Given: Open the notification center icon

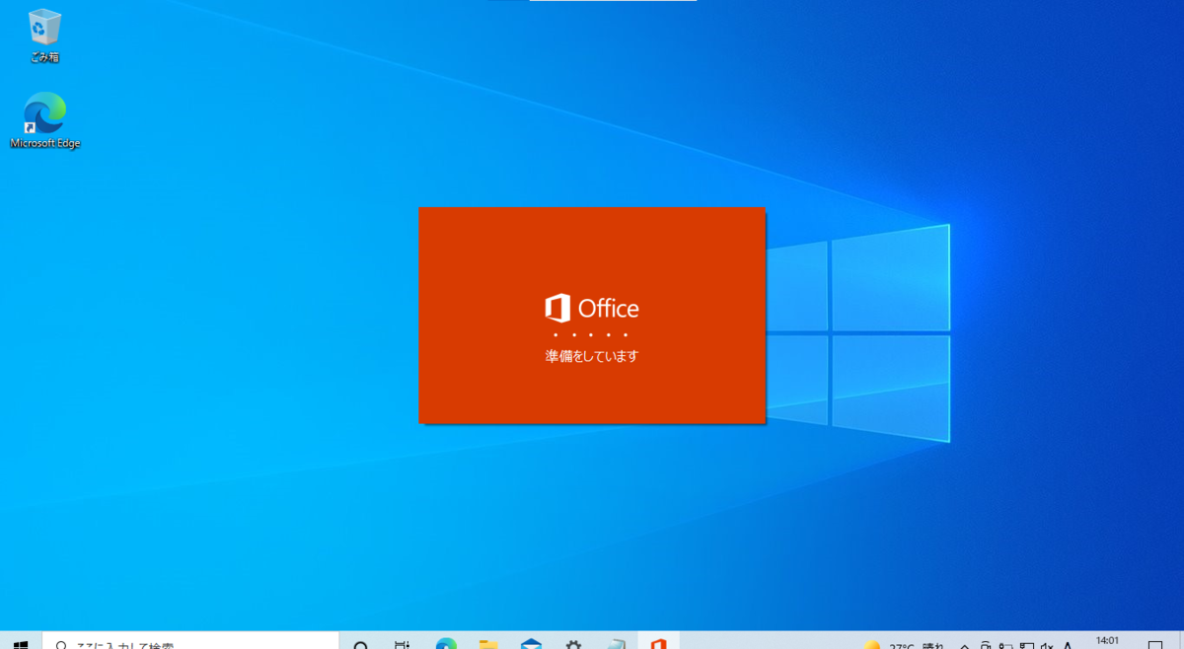Looking at the screenshot, I should click(x=1155, y=644).
